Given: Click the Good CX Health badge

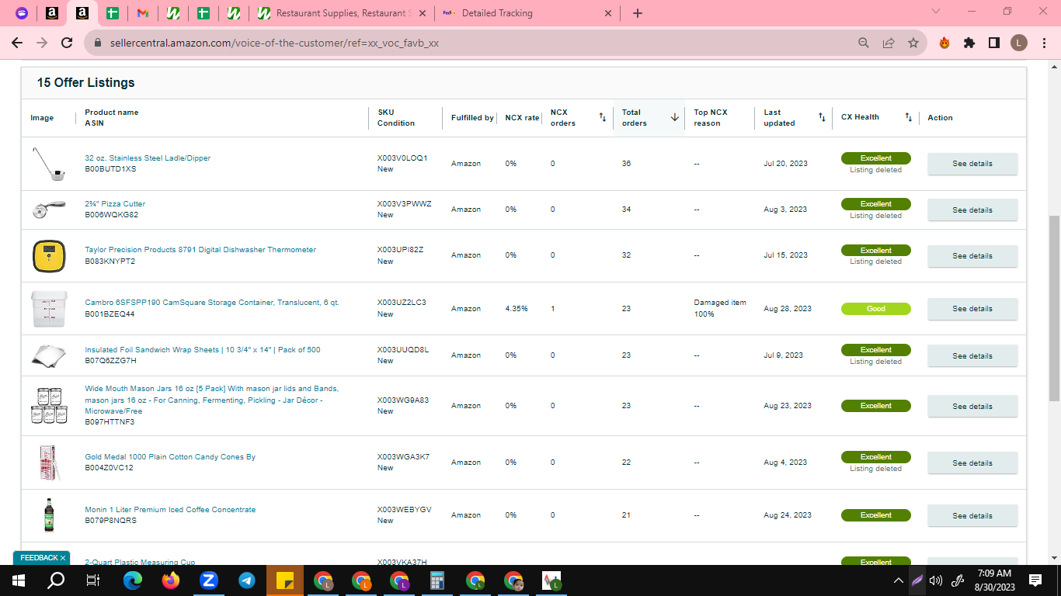Looking at the screenshot, I should point(876,309).
